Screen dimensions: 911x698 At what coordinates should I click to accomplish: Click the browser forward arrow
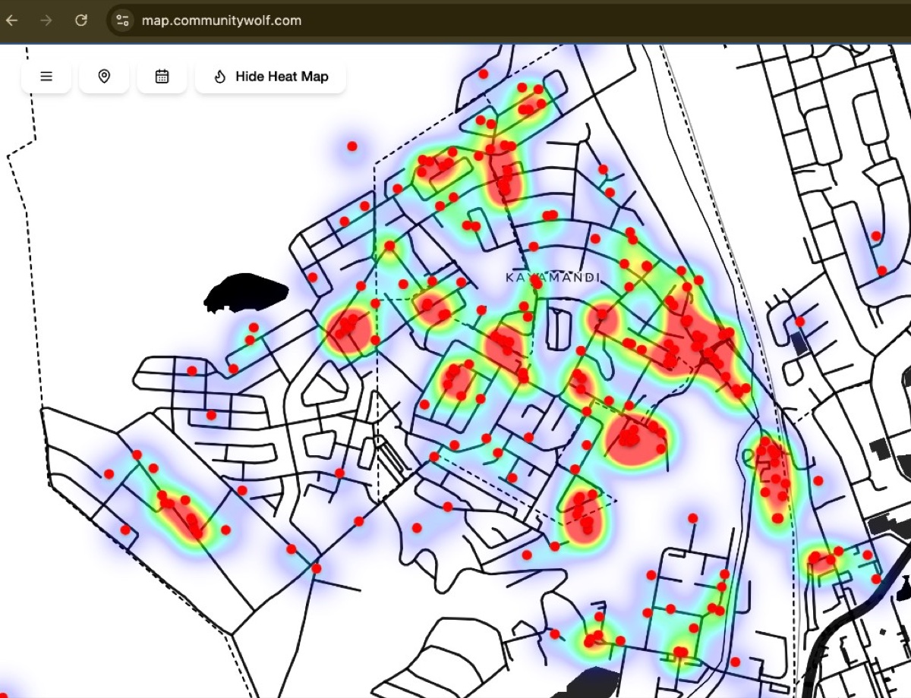[46, 20]
